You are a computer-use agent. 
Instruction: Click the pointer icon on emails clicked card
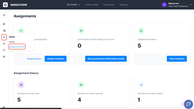[141, 85]
